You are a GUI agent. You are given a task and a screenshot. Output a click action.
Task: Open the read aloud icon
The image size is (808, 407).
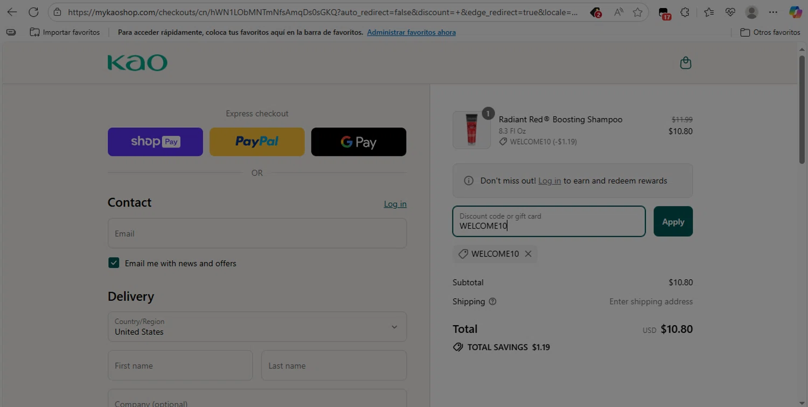pos(618,12)
